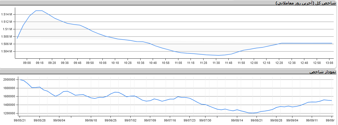
Task: Select the 12:28 time axis label
Action: point(279,63)
